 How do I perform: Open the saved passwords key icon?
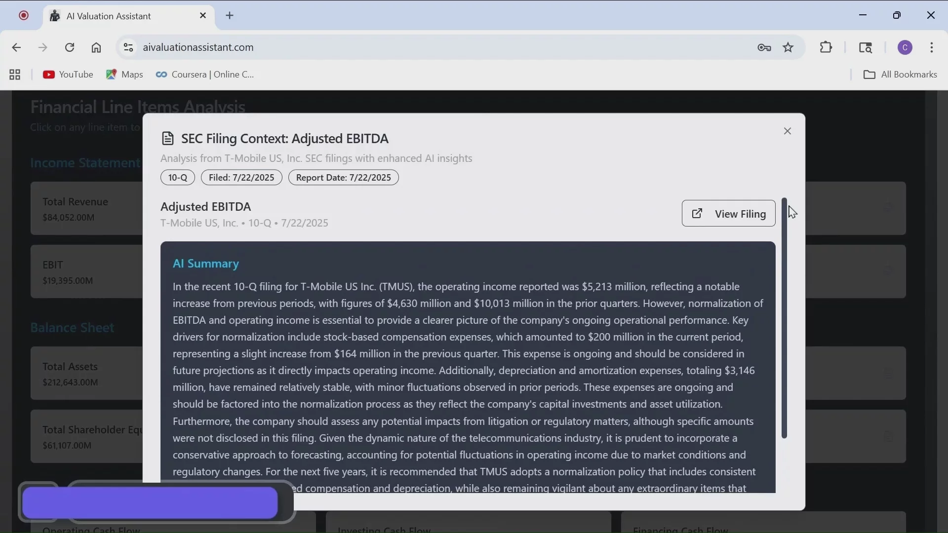click(764, 47)
